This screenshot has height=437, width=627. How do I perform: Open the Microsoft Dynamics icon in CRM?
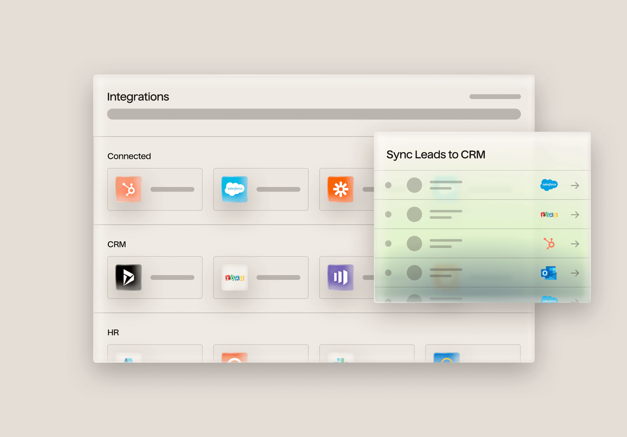pos(129,277)
